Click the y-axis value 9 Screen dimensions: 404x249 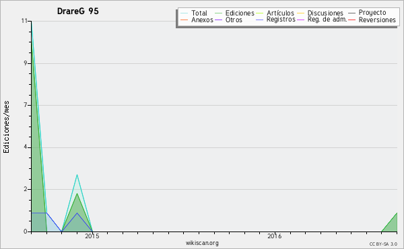click(26, 63)
